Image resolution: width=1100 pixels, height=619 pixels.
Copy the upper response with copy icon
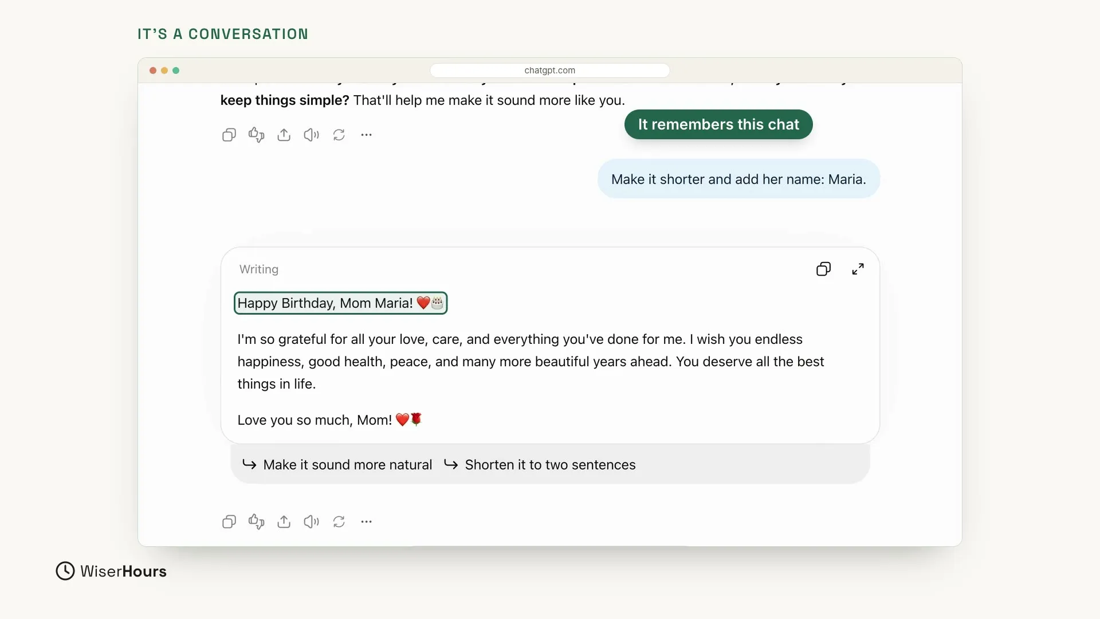229,135
